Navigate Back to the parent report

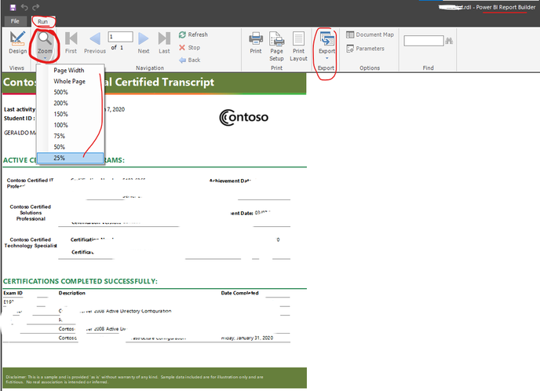coord(190,60)
